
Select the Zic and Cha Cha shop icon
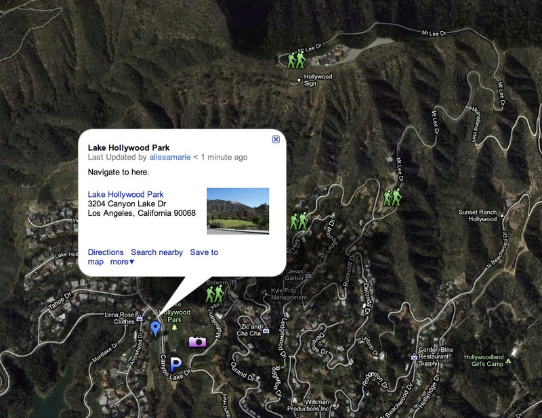(x=266, y=330)
